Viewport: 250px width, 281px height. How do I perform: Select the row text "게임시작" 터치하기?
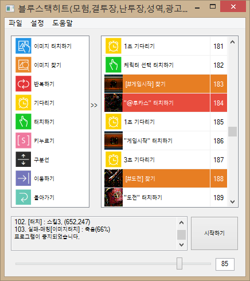tap(148, 140)
